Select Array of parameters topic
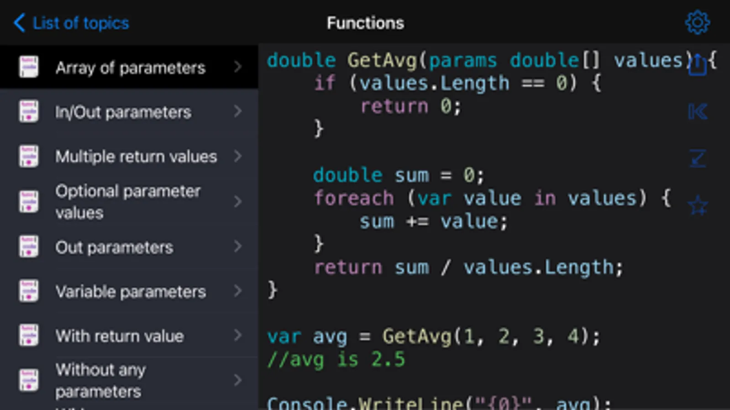Image resolution: width=730 pixels, height=410 pixels. tap(129, 67)
